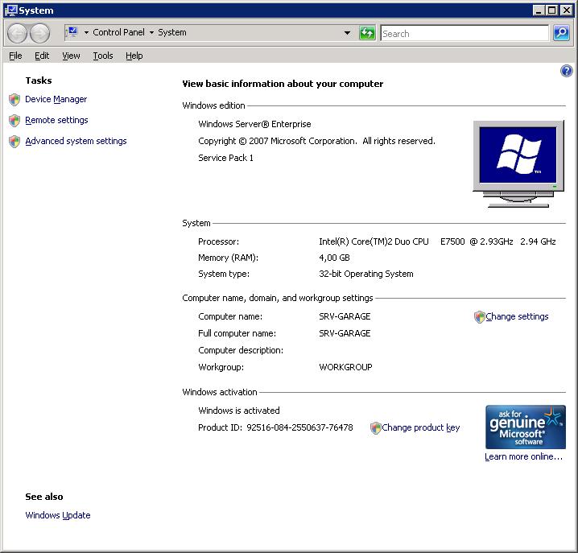Screen dimensions: 578x553
Task: Open Advanced system settings
Action: click(76, 142)
